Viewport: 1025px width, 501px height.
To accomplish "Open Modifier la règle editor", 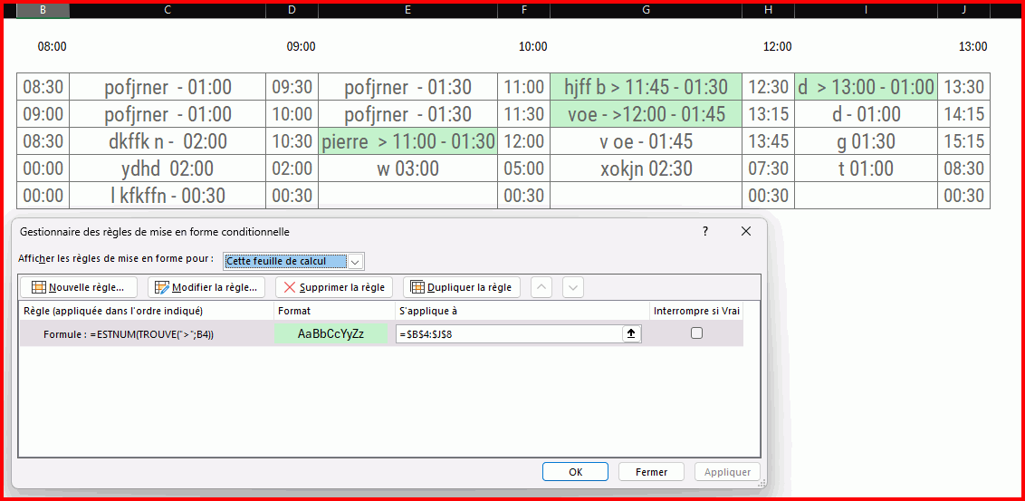I will [x=206, y=287].
